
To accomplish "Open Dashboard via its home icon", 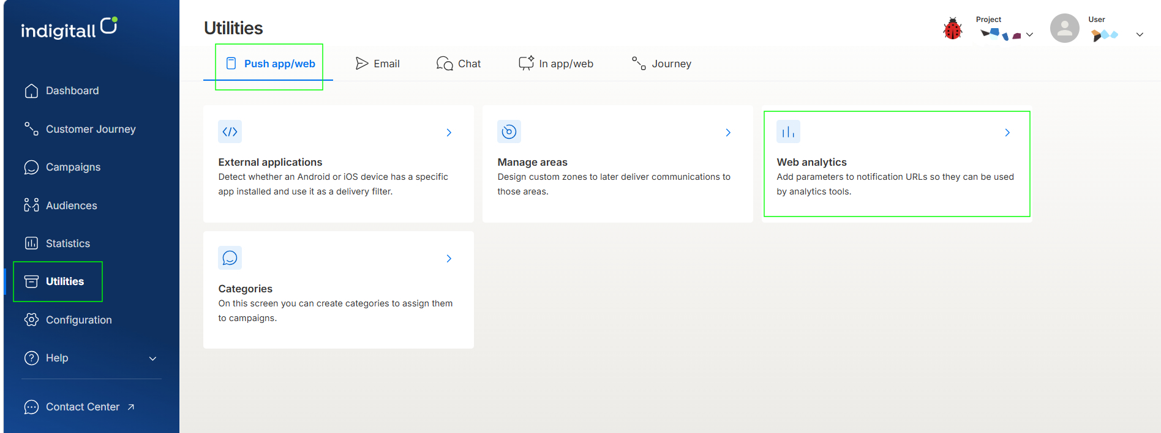I will tap(31, 91).
